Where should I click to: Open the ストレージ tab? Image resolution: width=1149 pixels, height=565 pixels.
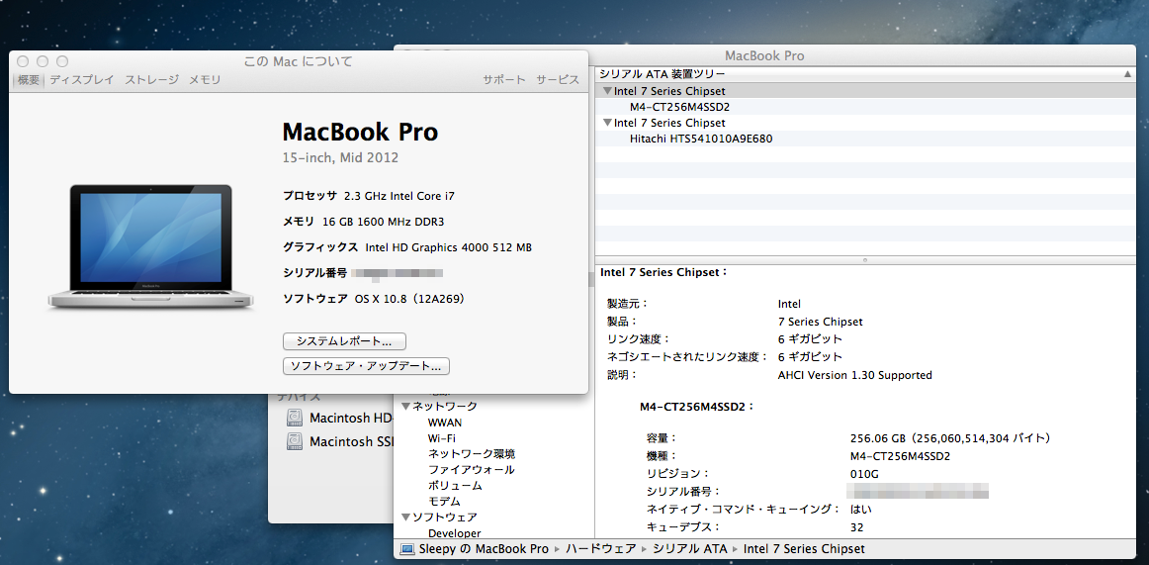coord(151,80)
